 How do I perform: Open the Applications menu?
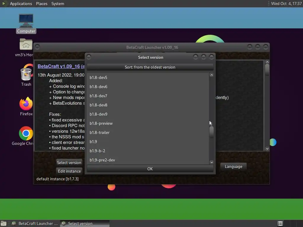[21, 4]
